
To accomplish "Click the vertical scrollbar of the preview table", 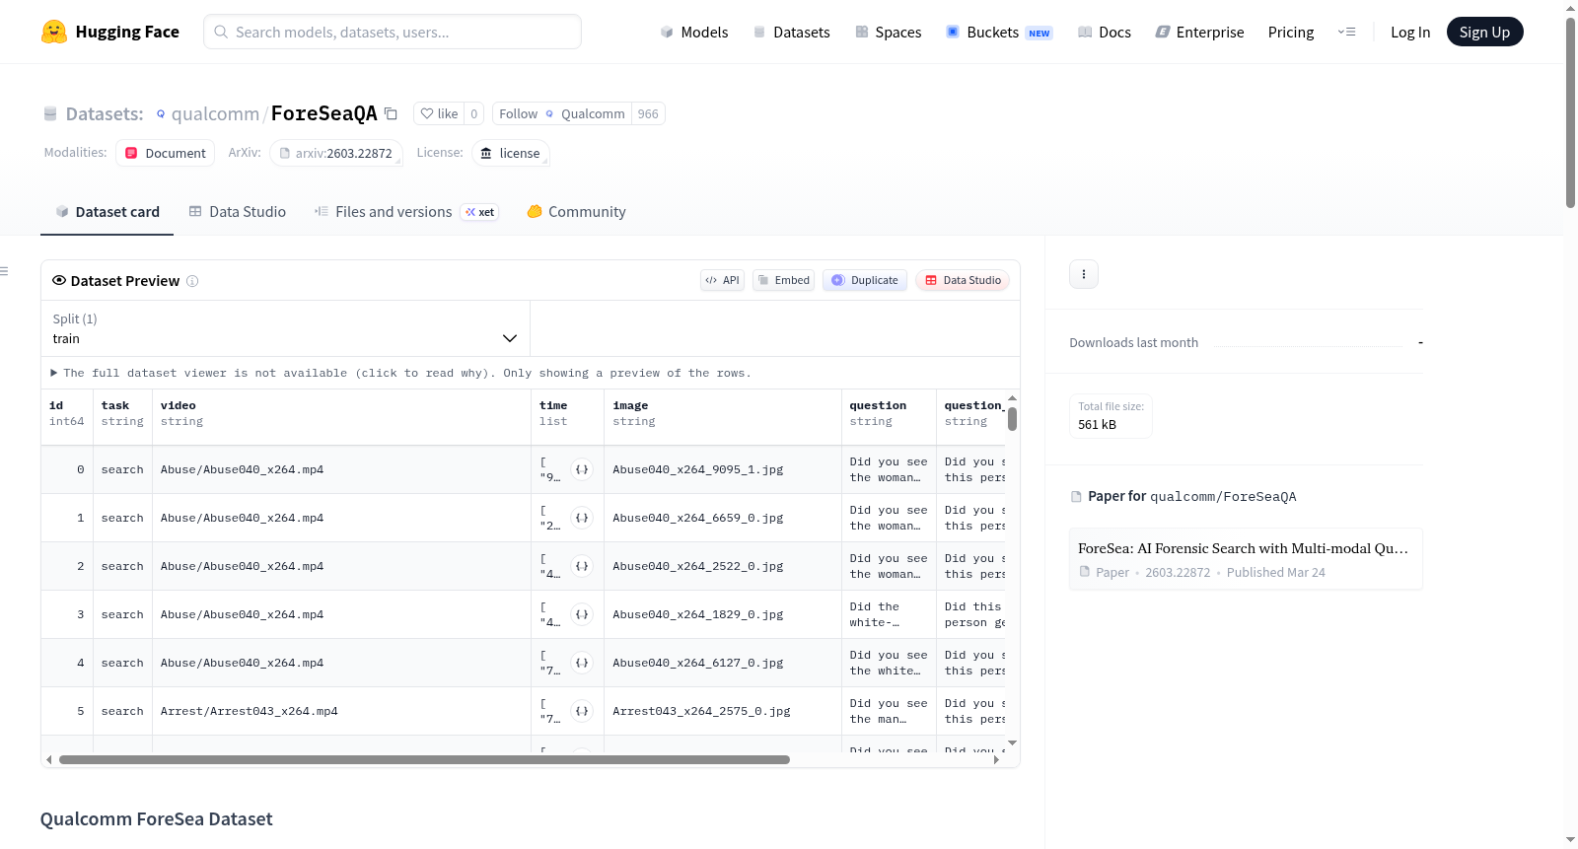I will coord(1012,419).
